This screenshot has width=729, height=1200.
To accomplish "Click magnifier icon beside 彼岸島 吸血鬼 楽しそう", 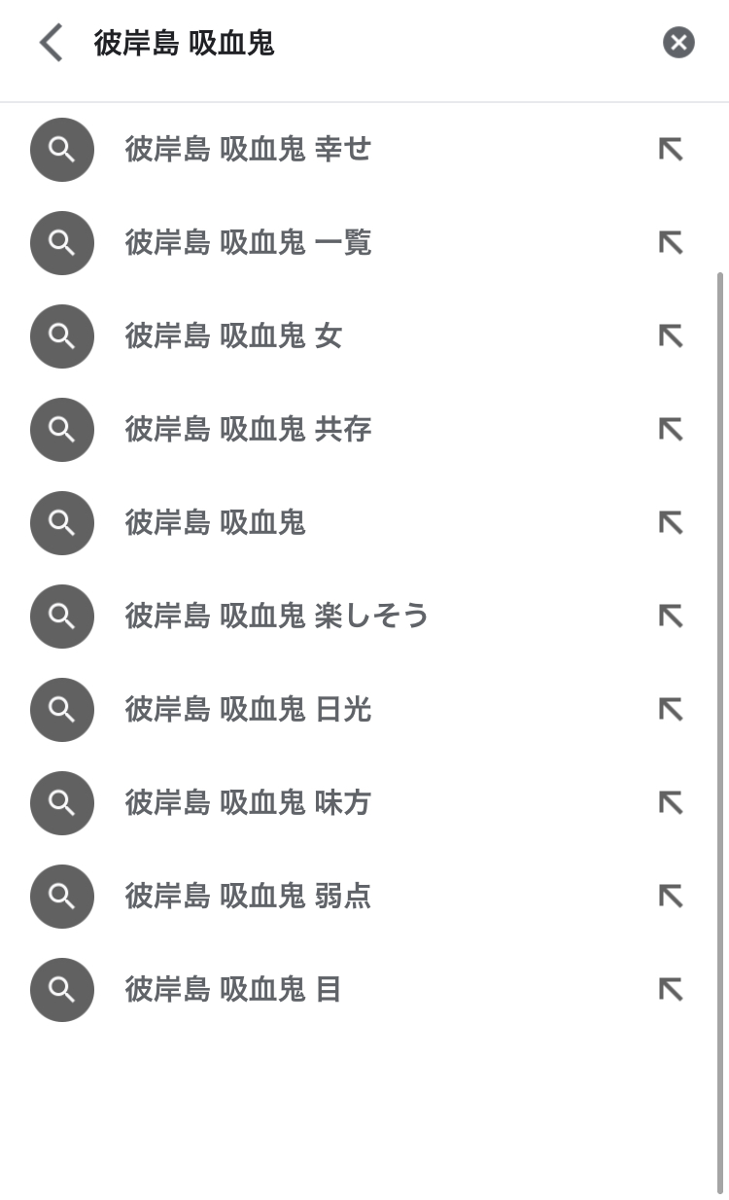I will point(62,617).
